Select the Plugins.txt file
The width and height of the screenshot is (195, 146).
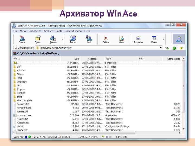click(x=97, y=119)
